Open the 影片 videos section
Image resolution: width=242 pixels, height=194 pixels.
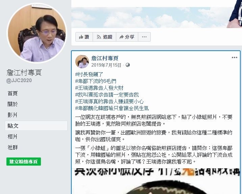point(13,115)
